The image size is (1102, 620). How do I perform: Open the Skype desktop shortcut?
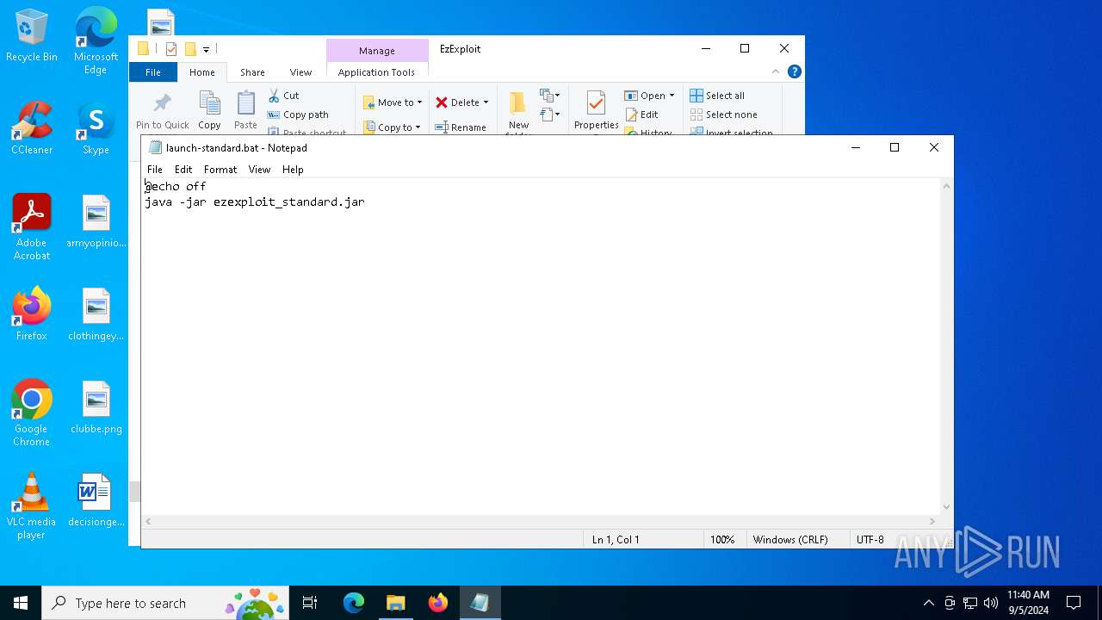coord(96,128)
